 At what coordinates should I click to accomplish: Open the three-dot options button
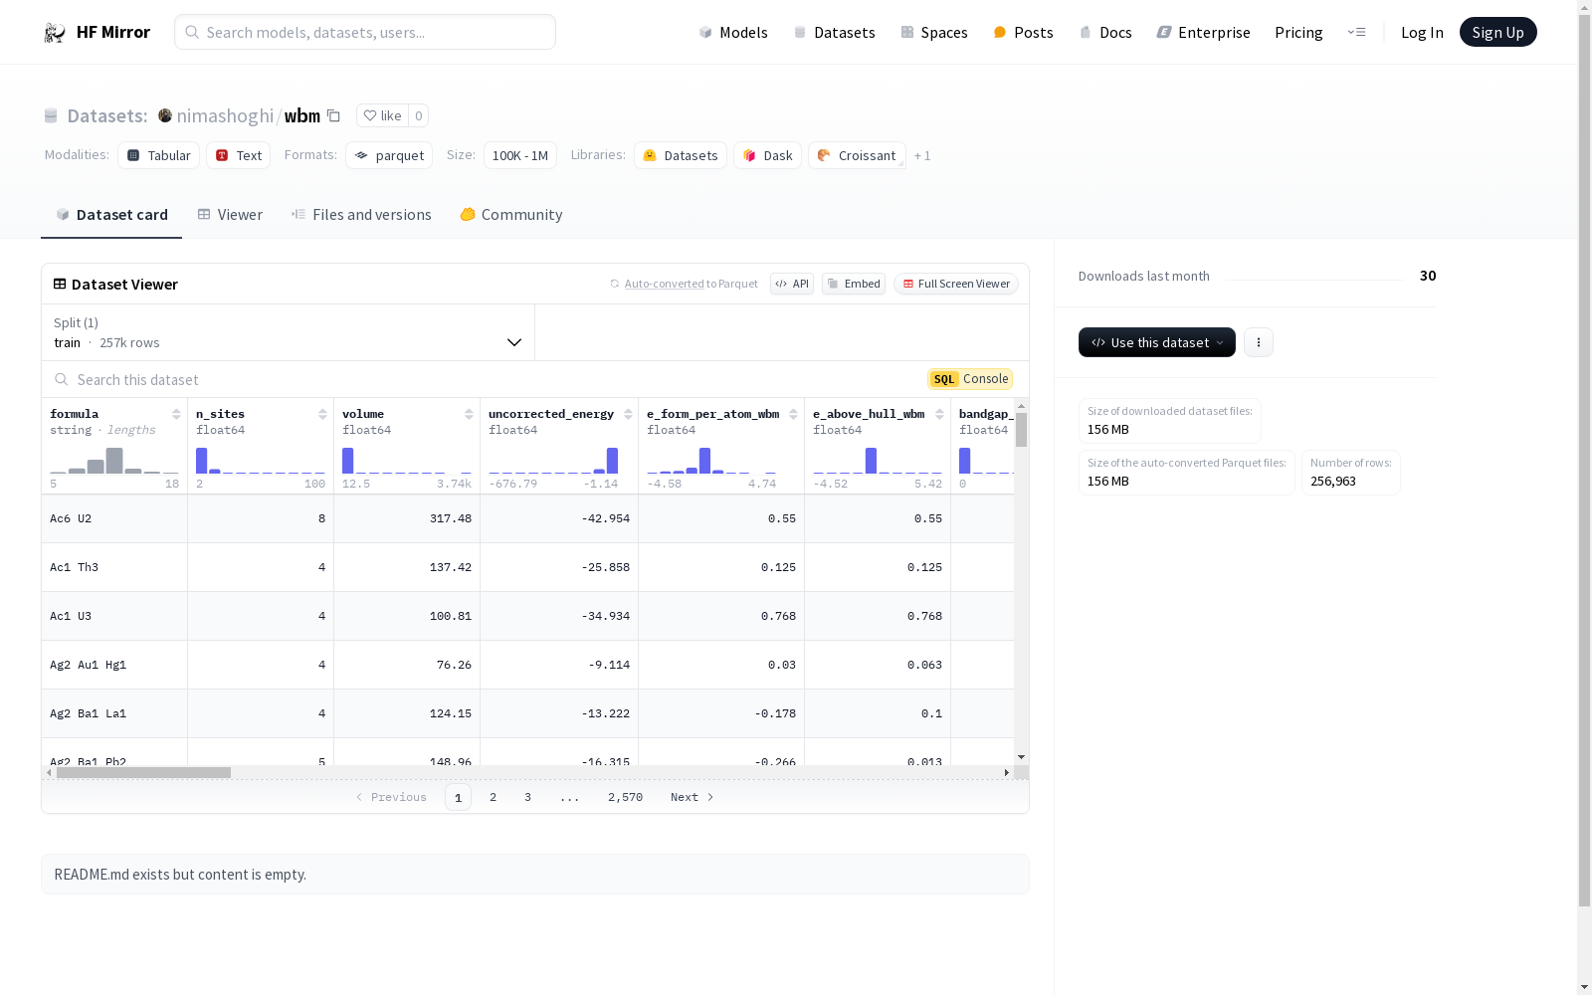point(1258,342)
